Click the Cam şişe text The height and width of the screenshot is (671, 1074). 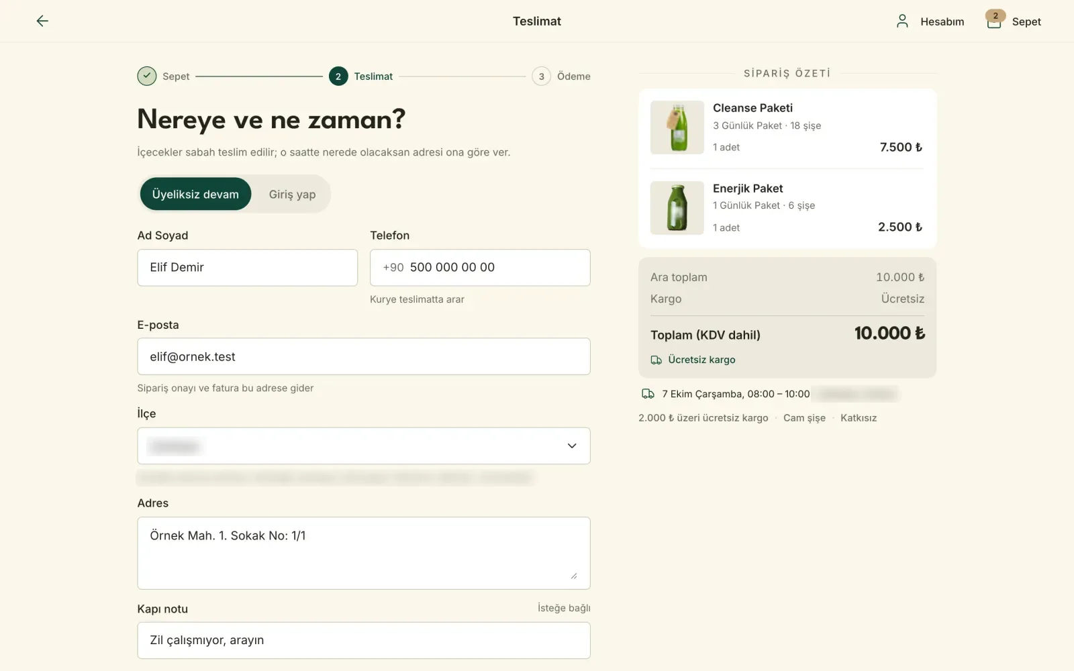coord(804,418)
